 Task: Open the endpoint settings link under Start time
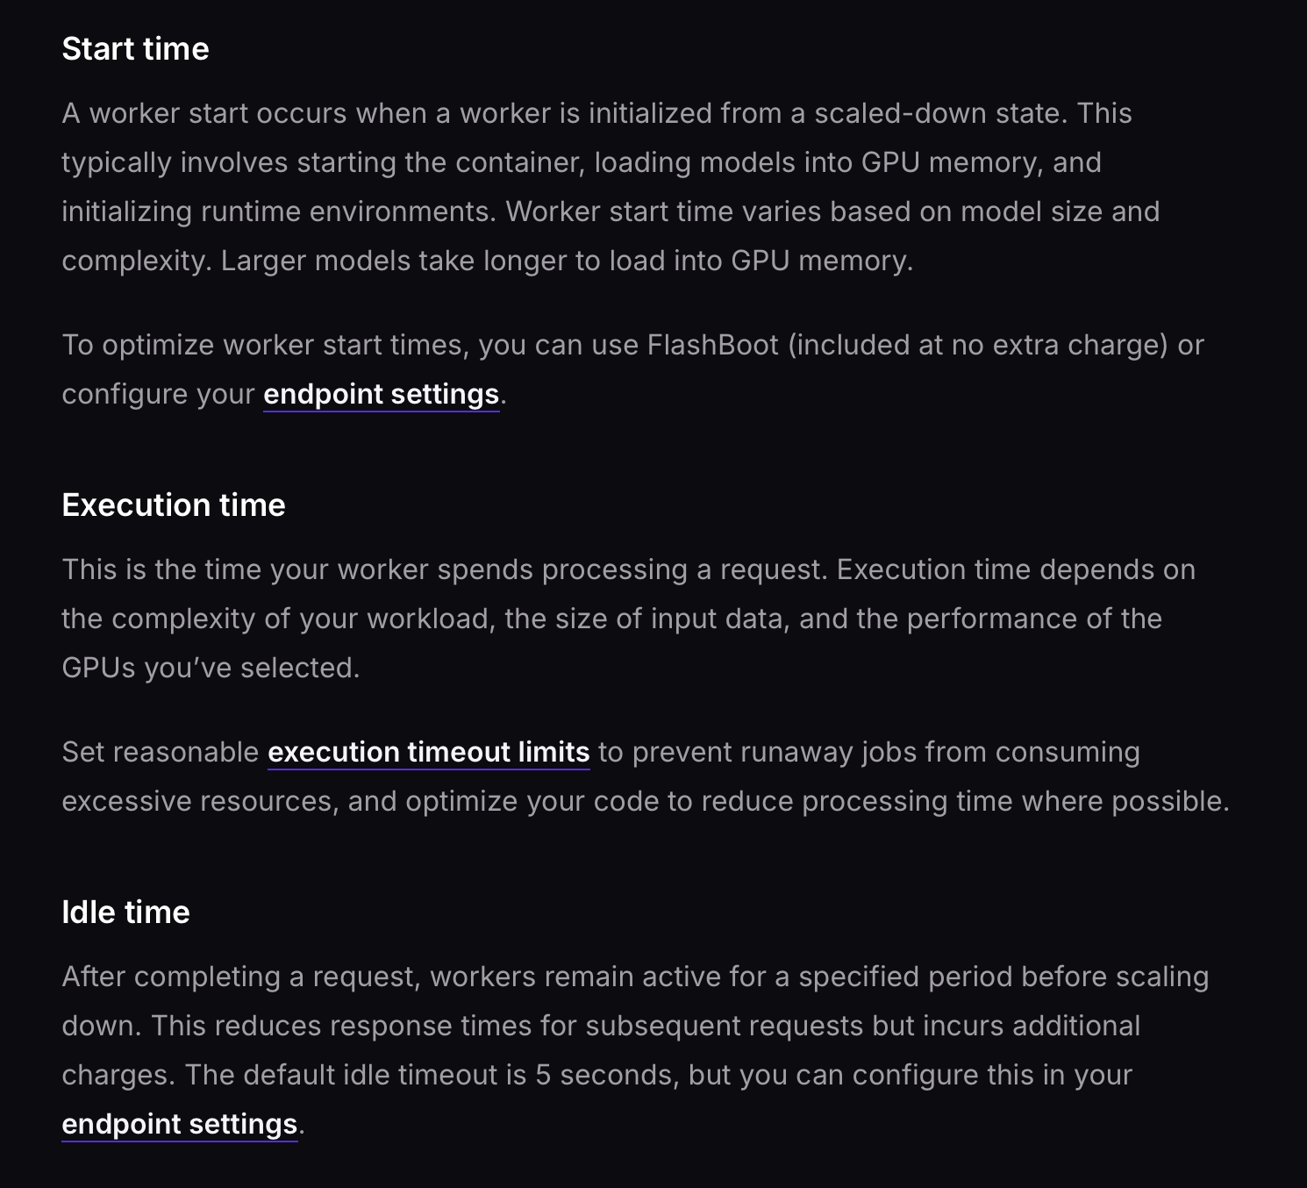pyautogui.click(x=381, y=394)
